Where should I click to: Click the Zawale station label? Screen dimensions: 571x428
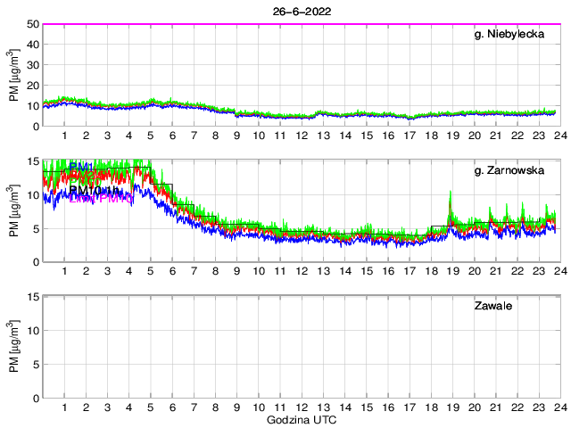[x=498, y=308]
